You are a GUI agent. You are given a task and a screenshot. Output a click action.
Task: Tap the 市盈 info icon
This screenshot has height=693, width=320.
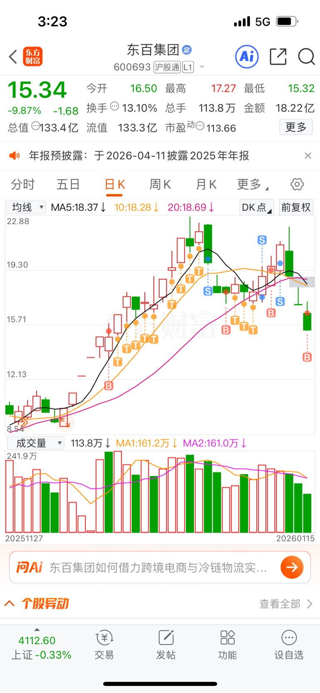(200, 126)
